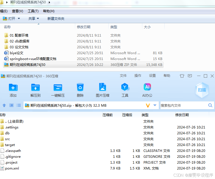215x179 pixels.
Task: Select the .settings folder in archive
Action: tap(9, 127)
